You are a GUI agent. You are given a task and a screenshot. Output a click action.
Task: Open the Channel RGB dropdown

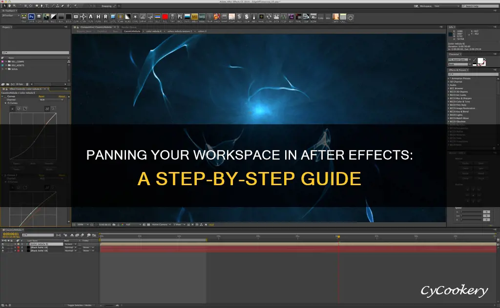click(51, 99)
